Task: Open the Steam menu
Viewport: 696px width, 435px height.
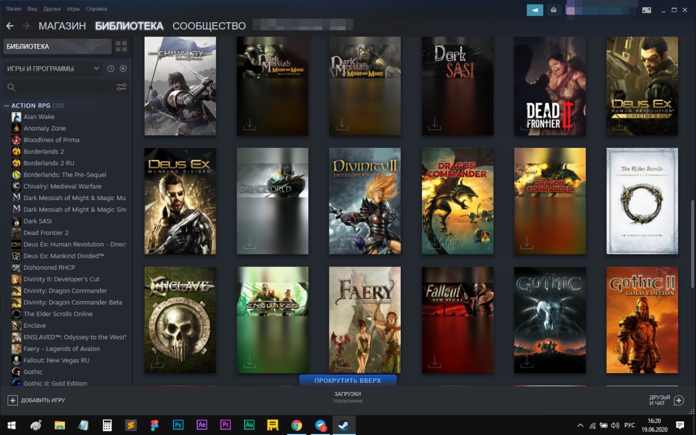Action: coord(14,9)
